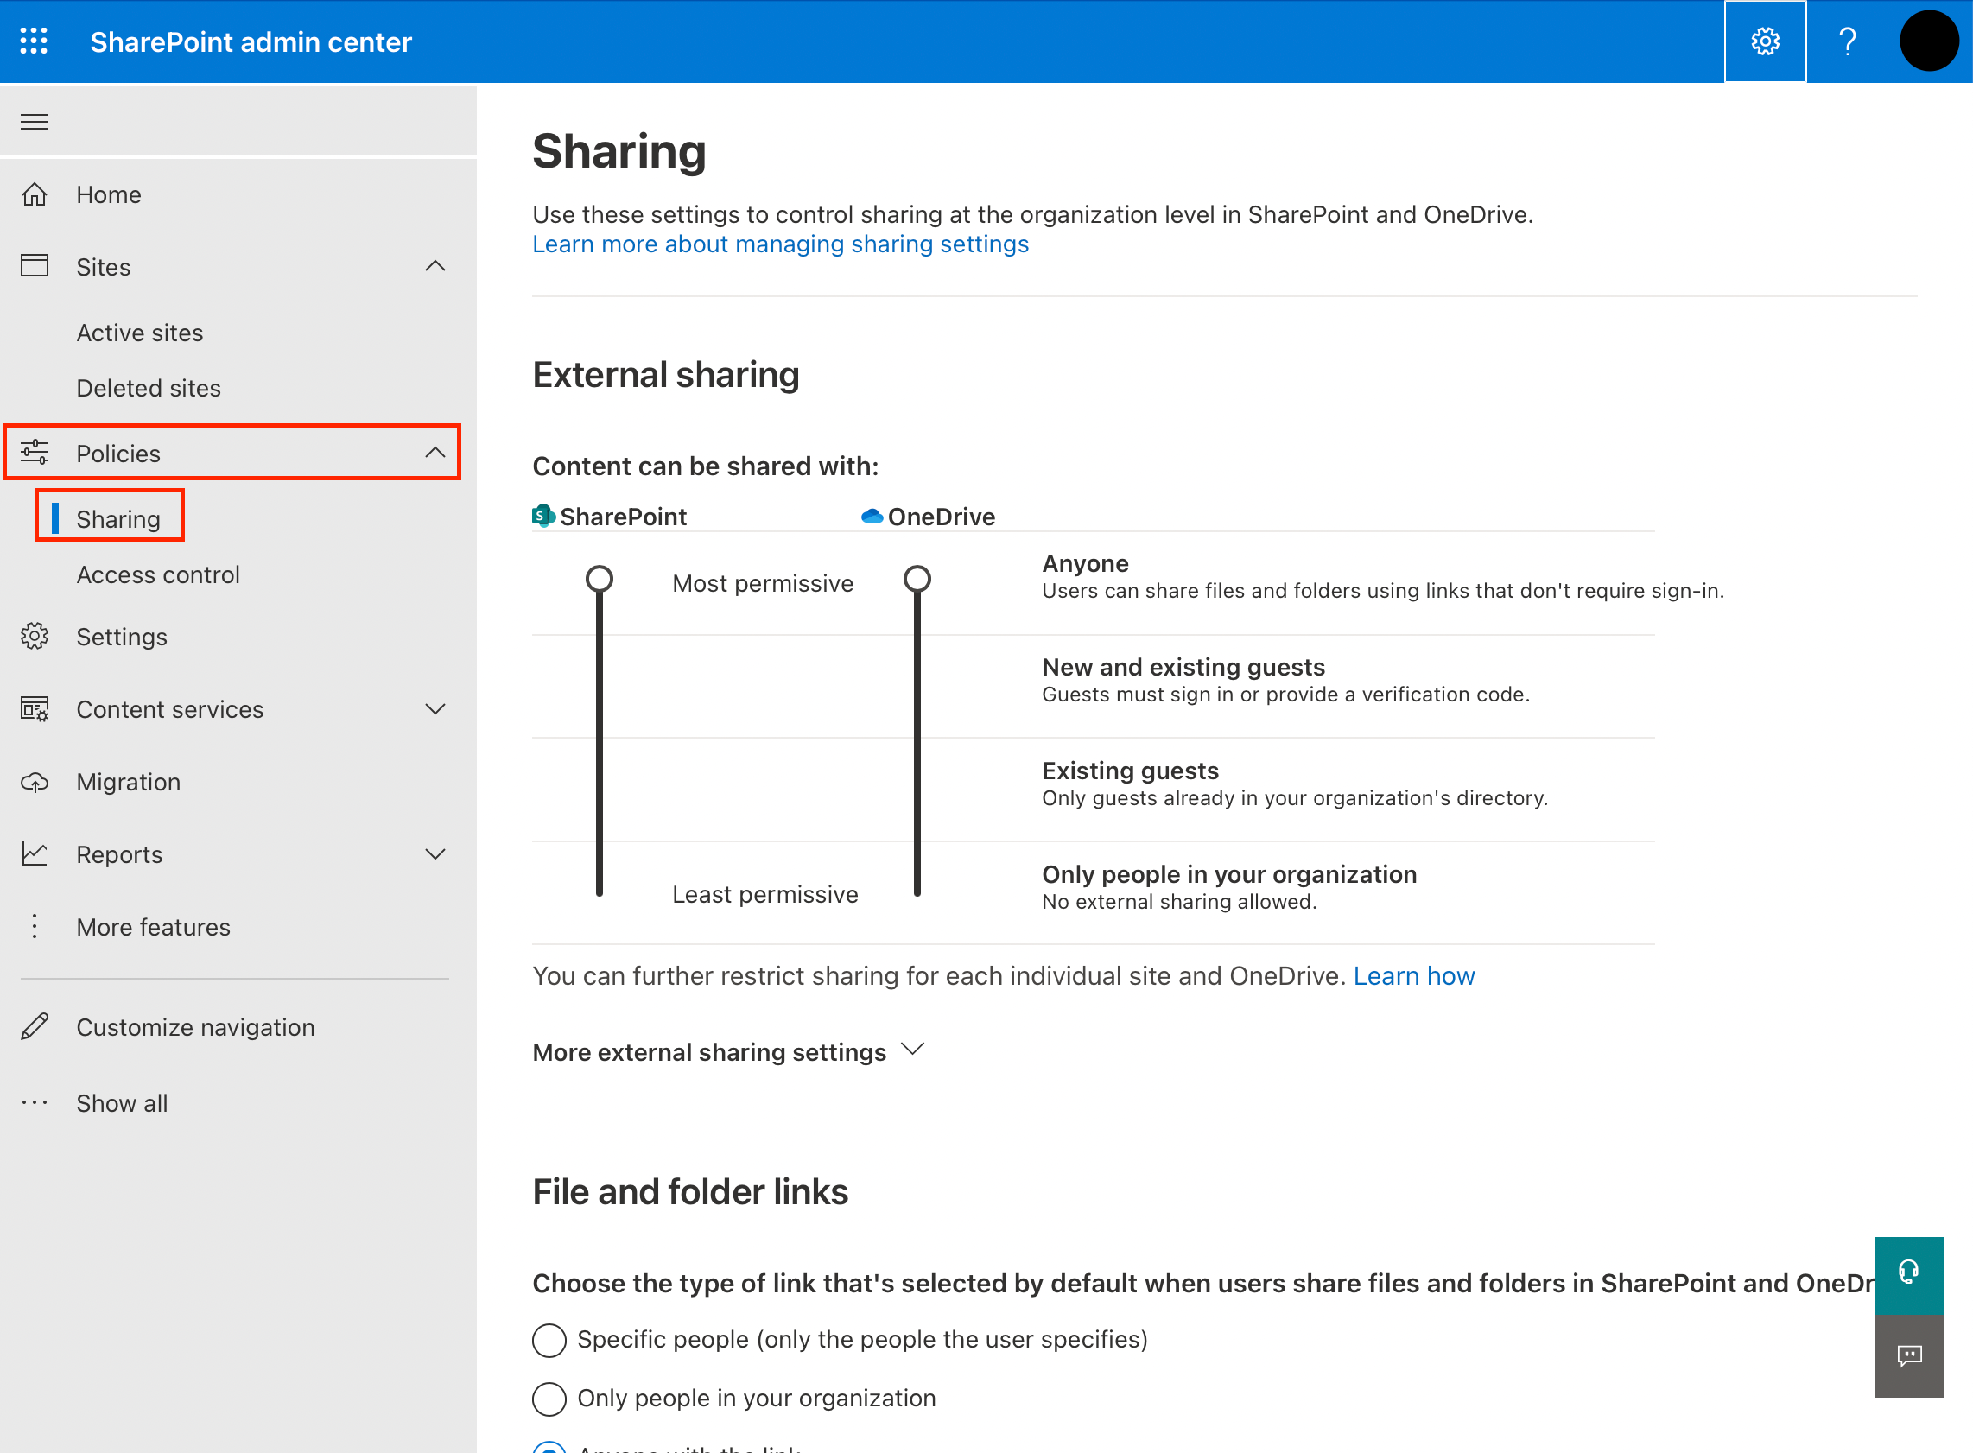Open Access control page

coord(157,574)
